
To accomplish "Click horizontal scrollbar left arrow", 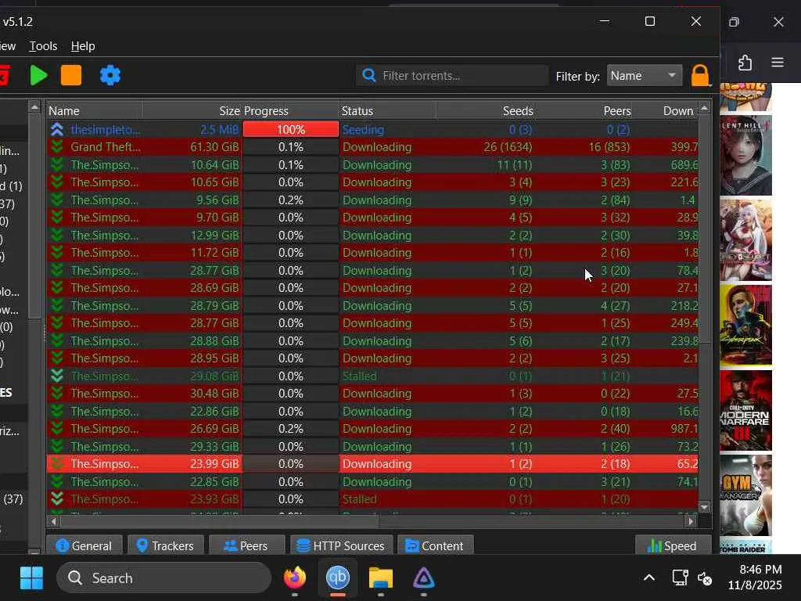I will click(54, 521).
